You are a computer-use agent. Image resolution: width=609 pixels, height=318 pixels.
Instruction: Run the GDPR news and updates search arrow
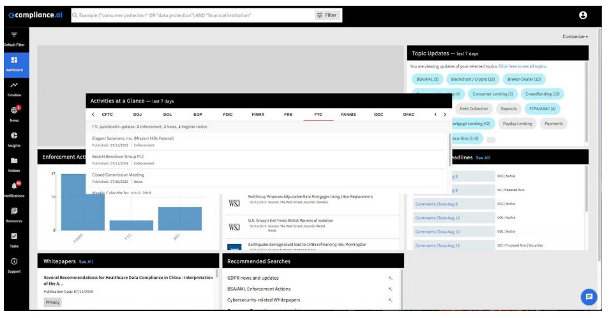click(390, 278)
